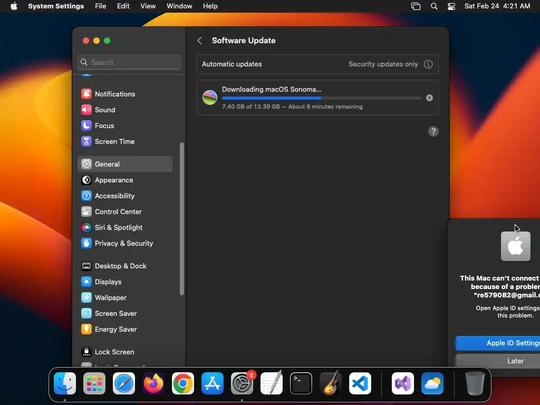Viewport: 540px width, 405px height.
Task: Open the System Settings menu
Action: (x=56, y=6)
